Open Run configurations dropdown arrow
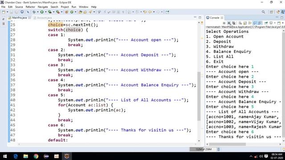Image resolution: width=285 pixels, height=160 pixels. [45, 12]
